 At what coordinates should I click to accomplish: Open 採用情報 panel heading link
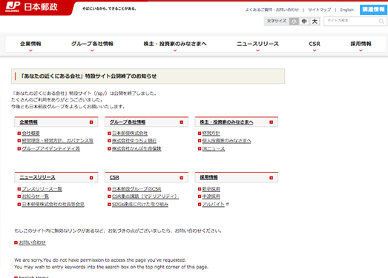coord(208,178)
